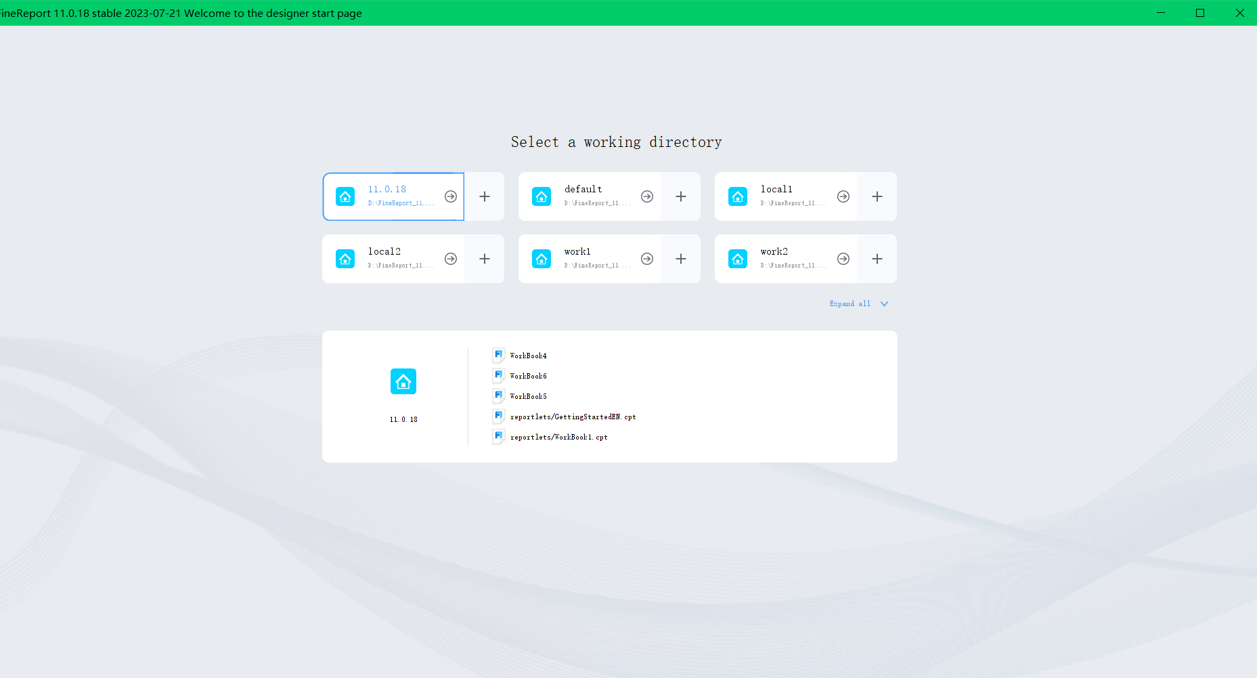Screen dimensions: 1257x678
Task: Click the plus button beside default
Action: [681, 196]
